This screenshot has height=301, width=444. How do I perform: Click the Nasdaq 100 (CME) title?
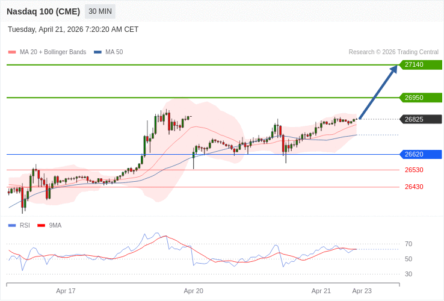tap(43, 11)
